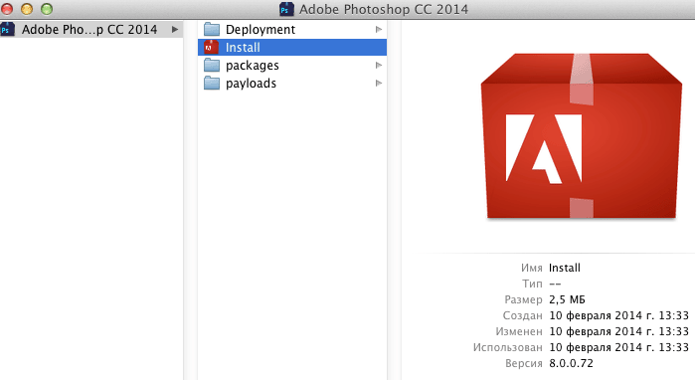
Task: Click the Использован date value
Action: [x=618, y=347]
